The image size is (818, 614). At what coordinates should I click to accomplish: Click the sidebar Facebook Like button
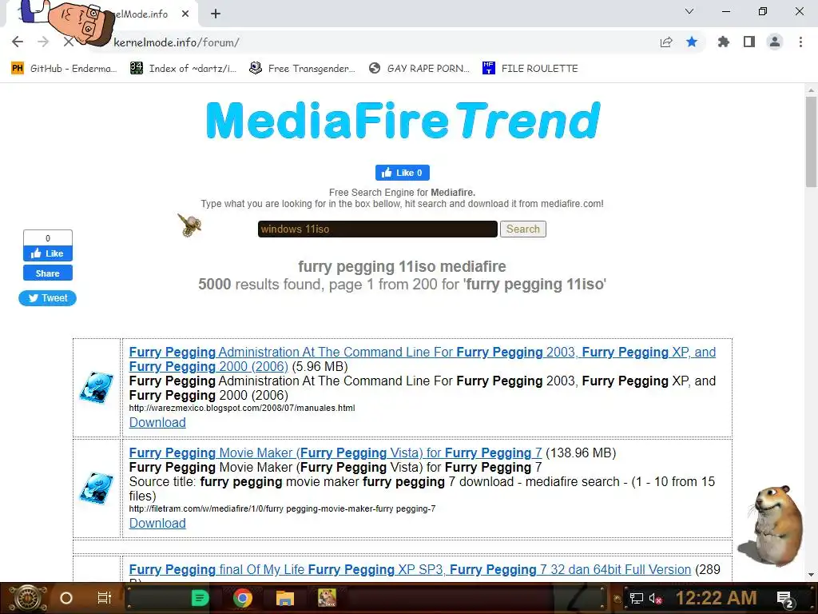[x=47, y=253]
